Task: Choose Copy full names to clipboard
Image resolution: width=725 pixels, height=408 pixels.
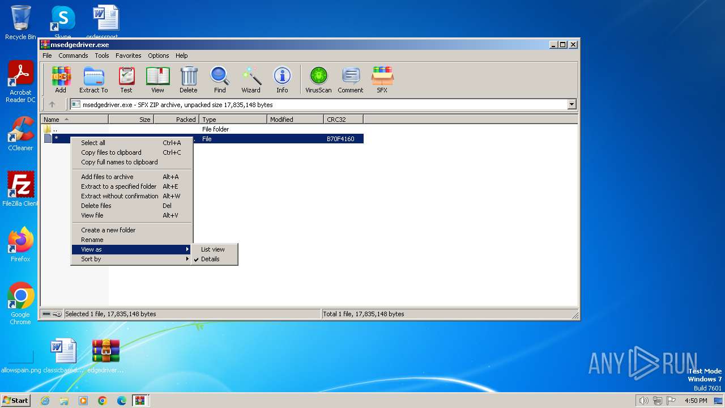Action: [x=132, y=162]
